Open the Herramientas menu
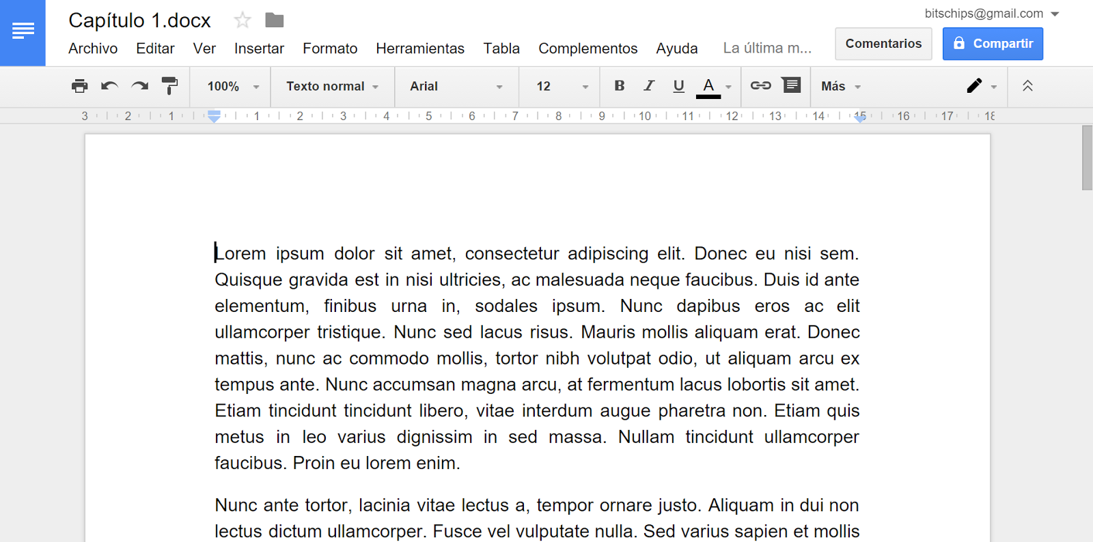This screenshot has width=1093, height=542. [420, 48]
